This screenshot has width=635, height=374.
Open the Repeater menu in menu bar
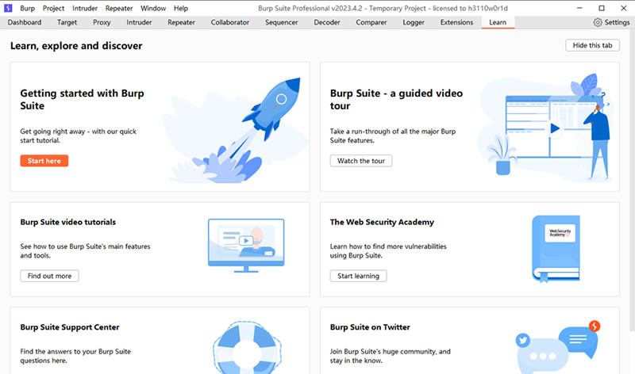tap(119, 8)
